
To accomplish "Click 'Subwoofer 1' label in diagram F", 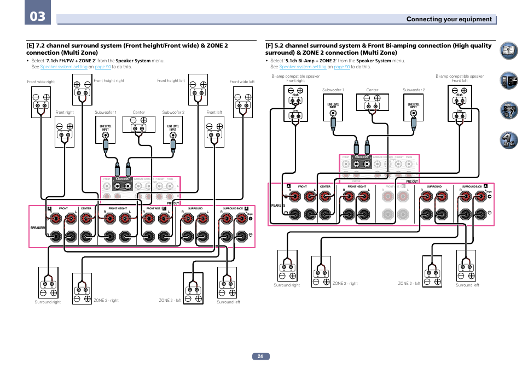I will [x=333, y=90].
